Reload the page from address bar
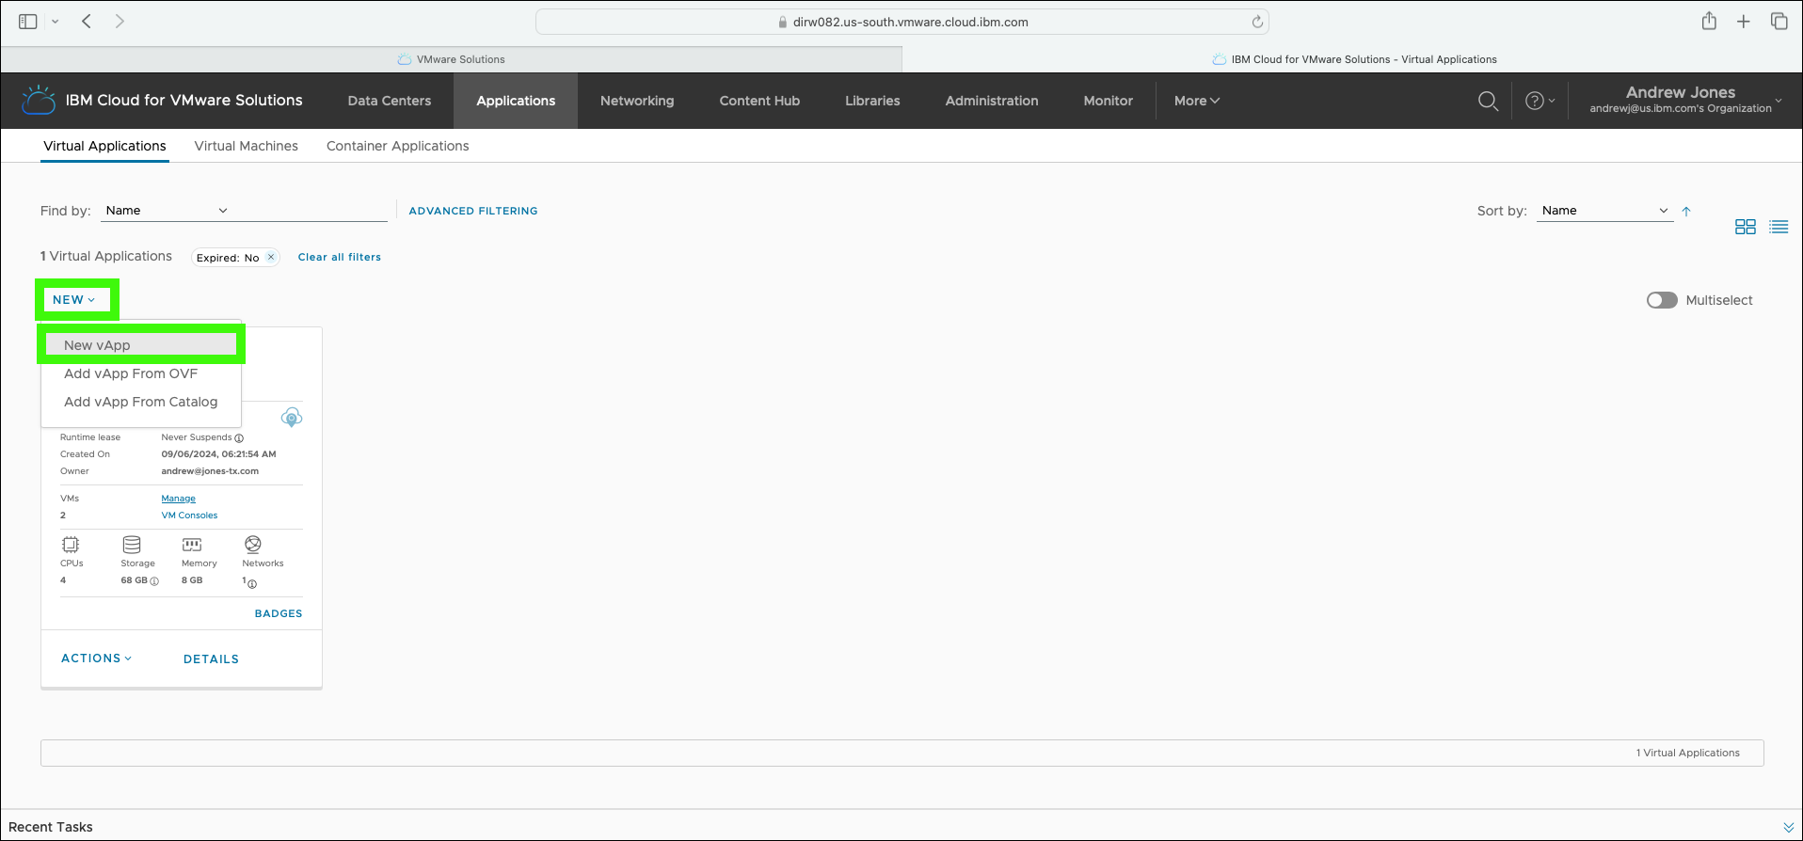Screen dimensions: 1803x841 click(x=1257, y=22)
